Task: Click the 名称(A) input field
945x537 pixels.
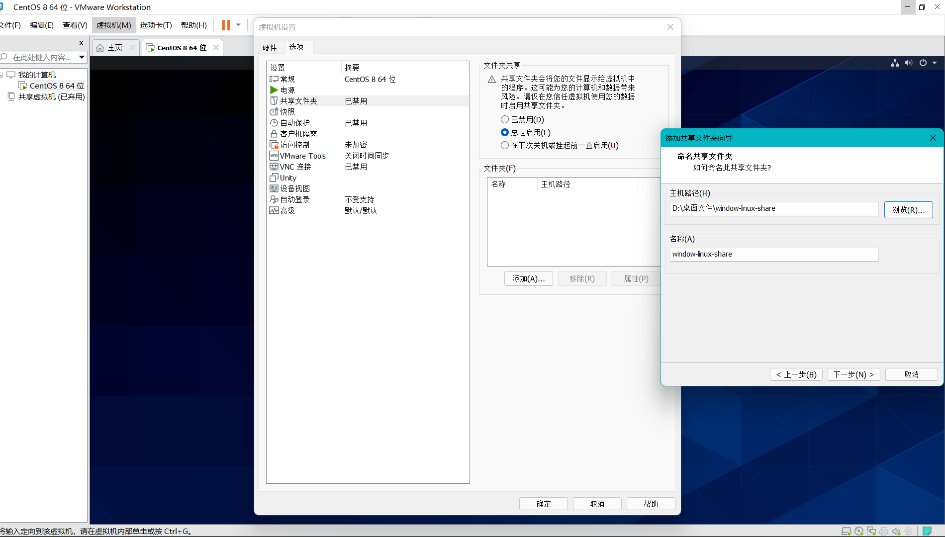Action: 774,254
